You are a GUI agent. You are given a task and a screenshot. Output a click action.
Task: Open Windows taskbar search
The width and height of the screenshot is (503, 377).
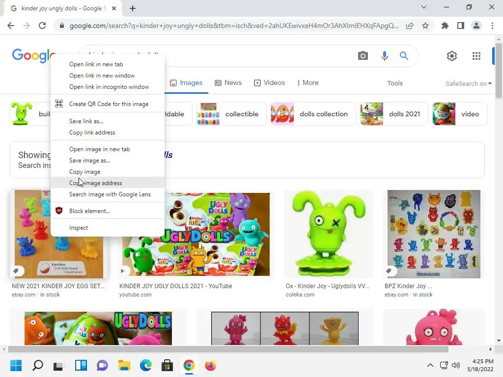(38, 365)
